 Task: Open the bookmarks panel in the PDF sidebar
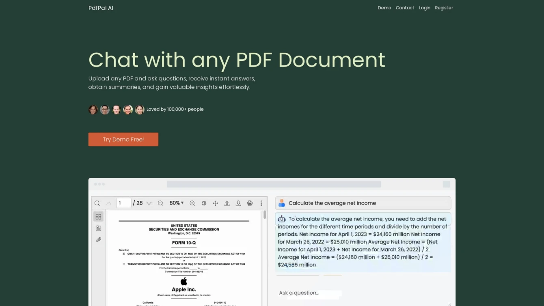[98, 228]
